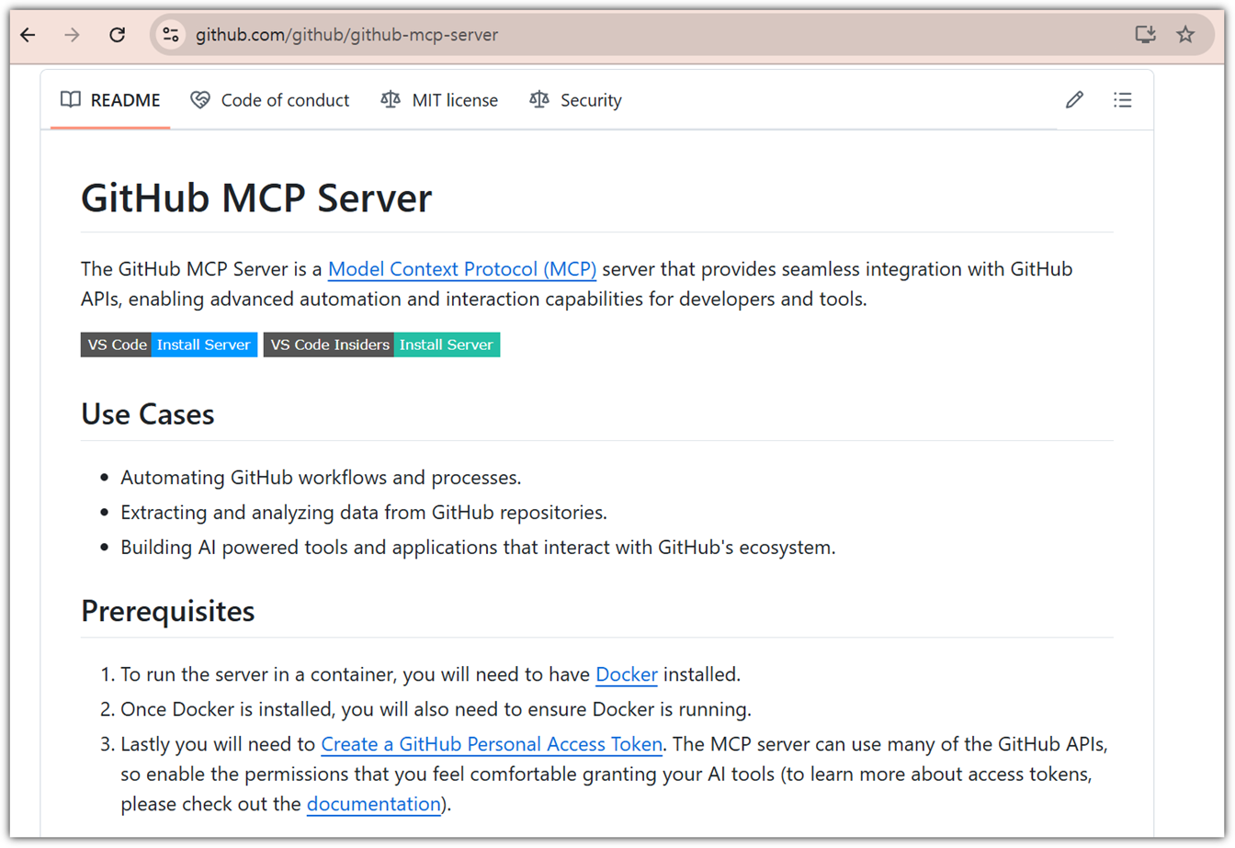This screenshot has height=848, width=1235.
Task: Click the GitHub MCP Server heading
Action: pos(256,198)
